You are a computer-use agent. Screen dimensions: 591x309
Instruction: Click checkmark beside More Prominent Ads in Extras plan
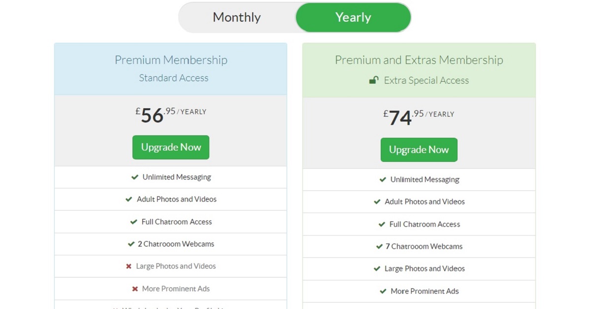tap(383, 291)
